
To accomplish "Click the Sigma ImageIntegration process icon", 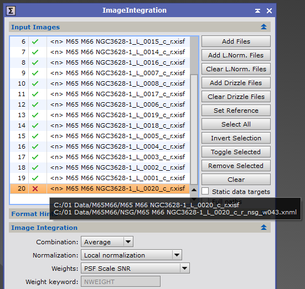I will tap(11, 10).
